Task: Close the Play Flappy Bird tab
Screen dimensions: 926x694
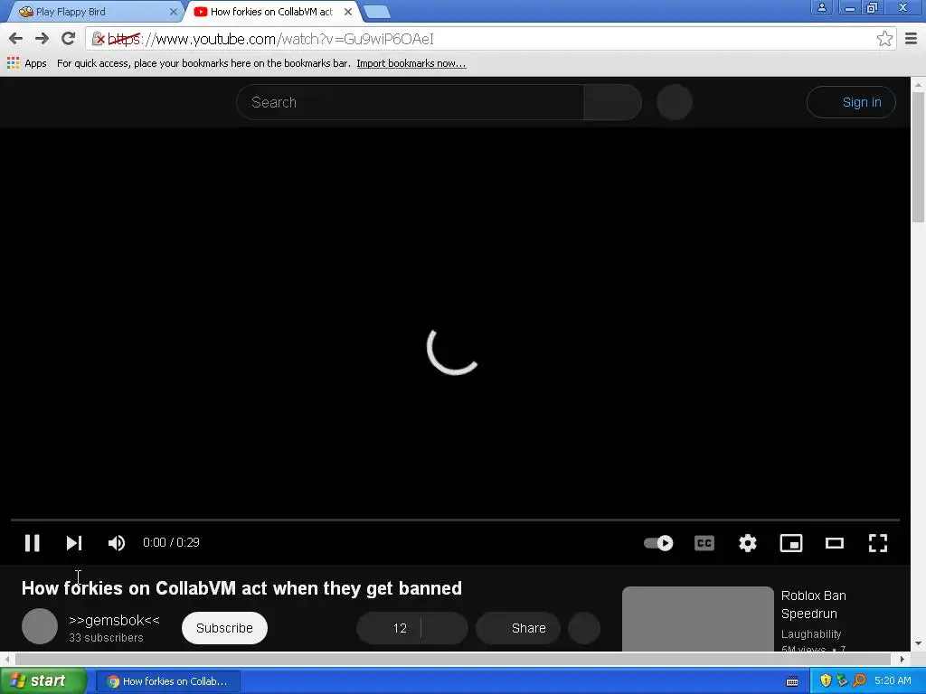Action: tap(173, 12)
